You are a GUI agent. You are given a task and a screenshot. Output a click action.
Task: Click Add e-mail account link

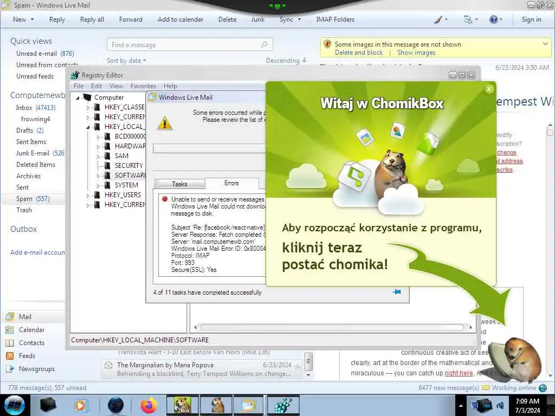(x=37, y=252)
